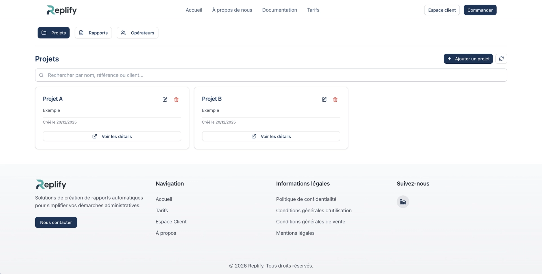The image size is (542, 274).
Task: Click the edit icon on Projet A
Action: click(x=165, y=99)
